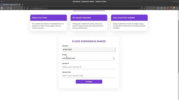This screenshot has width=179, height=100.
Task: View site security via the padlock icon
Action: pyautogui.click(x=27, y=8)
